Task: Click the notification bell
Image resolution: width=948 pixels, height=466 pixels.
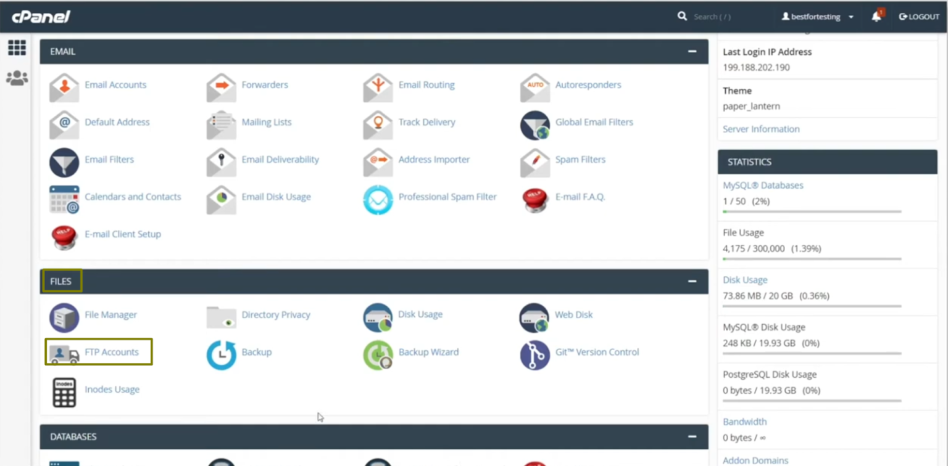Action: click(x=876, y=17)
